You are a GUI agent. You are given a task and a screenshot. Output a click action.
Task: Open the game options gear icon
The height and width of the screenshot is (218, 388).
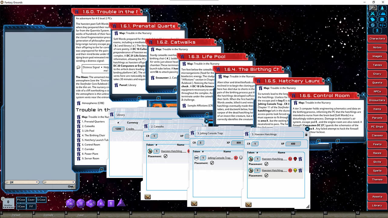(x=373, y=25)
